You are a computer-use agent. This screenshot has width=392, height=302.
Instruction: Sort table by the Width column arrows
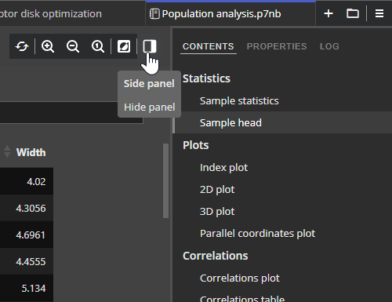(7, 151)
